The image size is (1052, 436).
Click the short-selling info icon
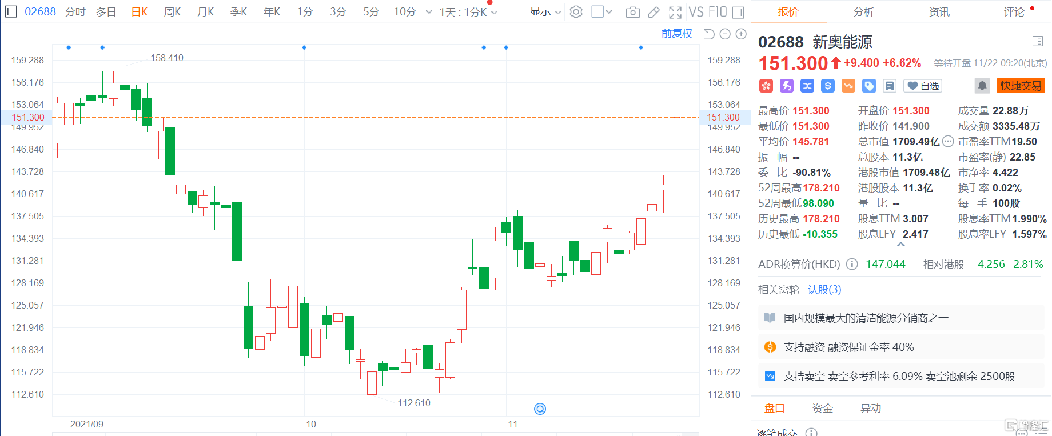tap(770, 376)
